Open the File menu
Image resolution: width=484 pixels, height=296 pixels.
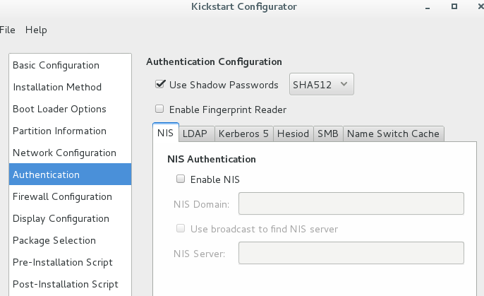click(x=7, y=30)
